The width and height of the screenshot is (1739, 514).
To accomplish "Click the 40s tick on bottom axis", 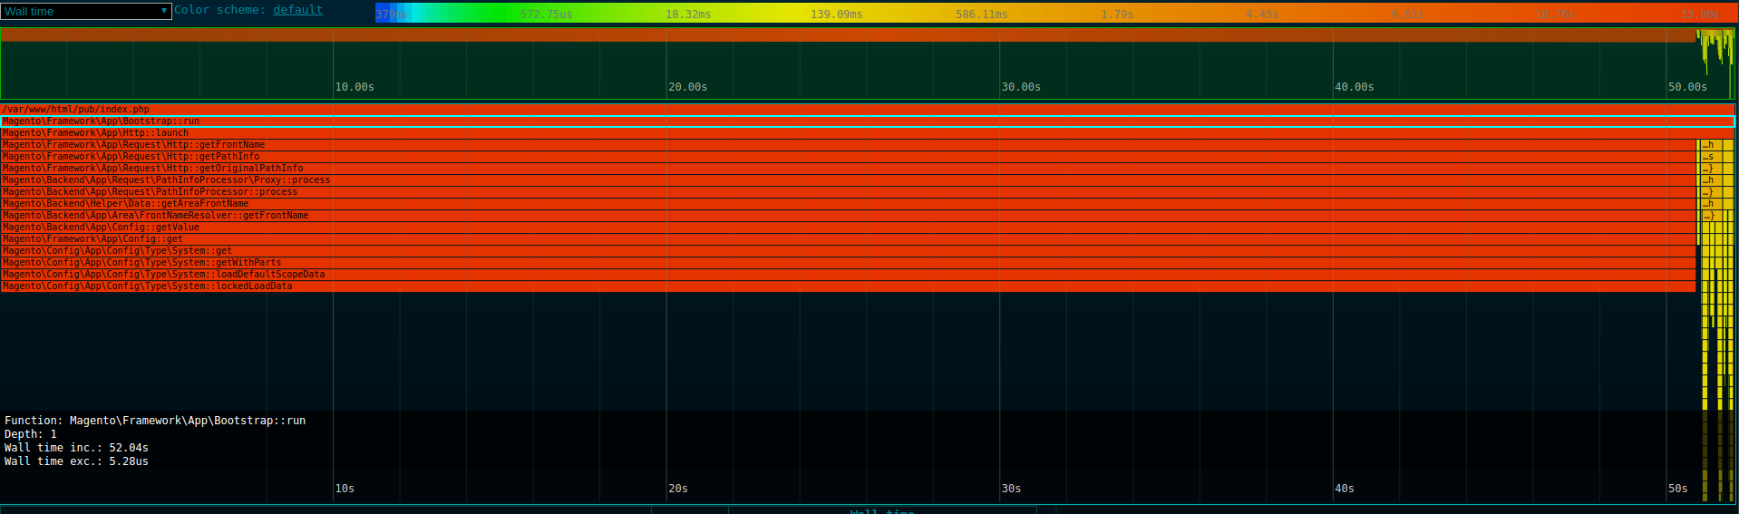I will tap(1345, 489).
